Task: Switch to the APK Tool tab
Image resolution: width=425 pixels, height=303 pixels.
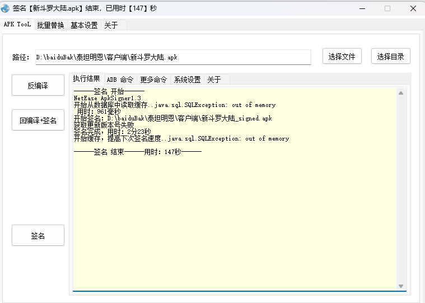Action: (x=17, y=25)
